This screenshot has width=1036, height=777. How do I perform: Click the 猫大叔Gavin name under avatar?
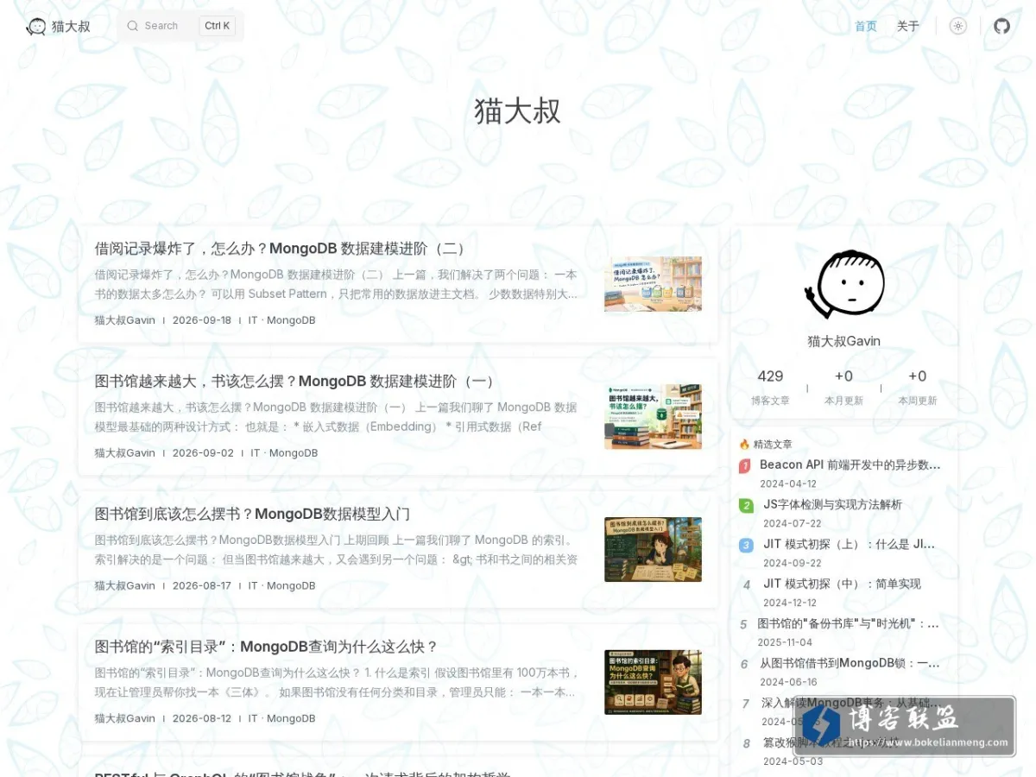844,341
